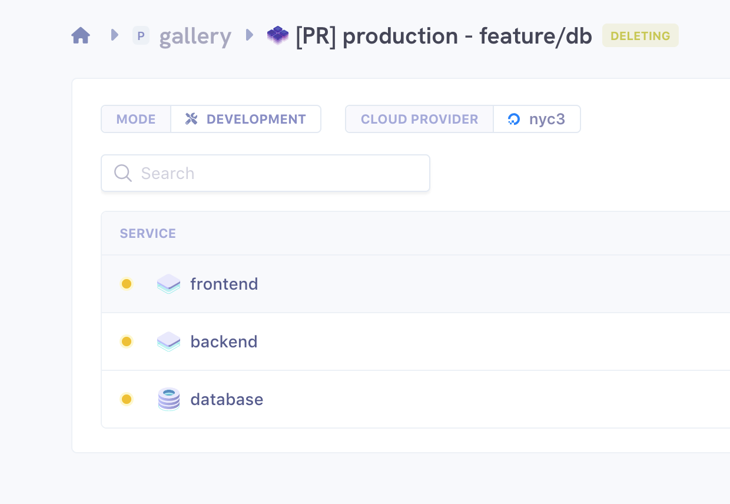Click the frontend yellow status dot
Screen dimensions: 730x504
click(x=126, y=284)
